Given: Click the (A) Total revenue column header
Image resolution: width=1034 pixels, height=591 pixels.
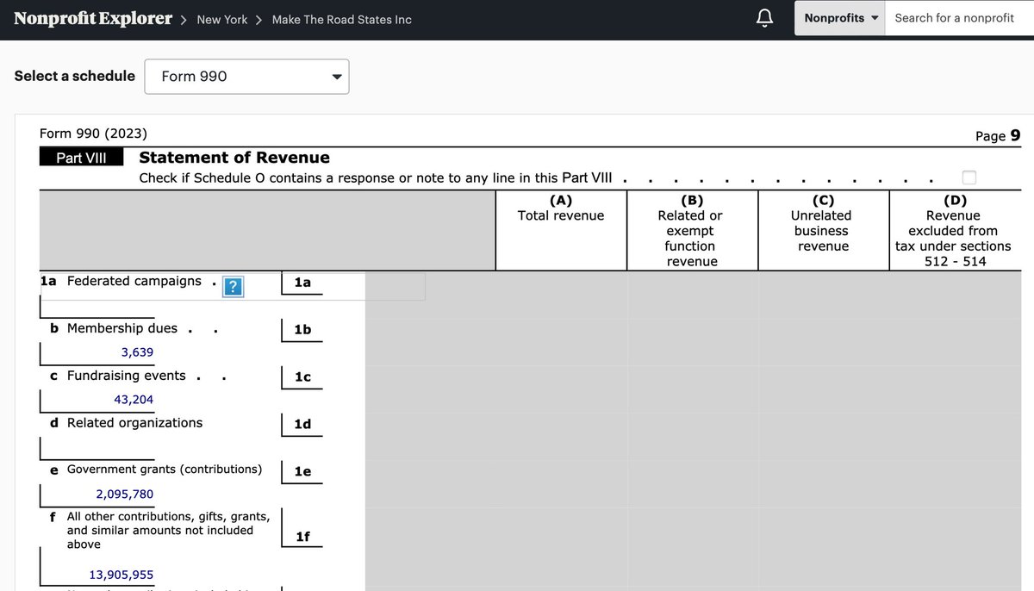Looking at the screenshot, I should point(561,208).
